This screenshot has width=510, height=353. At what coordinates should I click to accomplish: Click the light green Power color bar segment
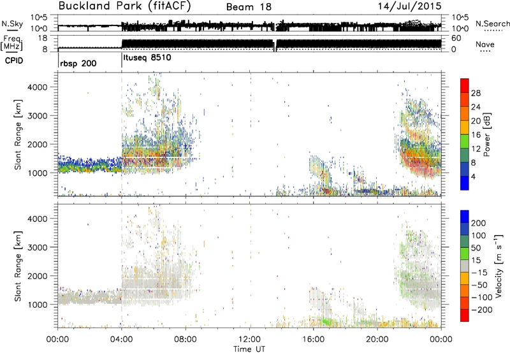tap(465, 141)
